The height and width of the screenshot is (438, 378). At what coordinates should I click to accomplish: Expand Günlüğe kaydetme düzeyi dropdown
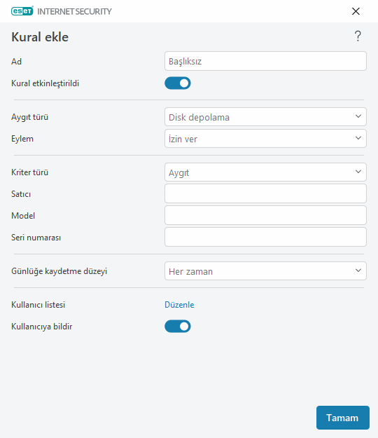point(265,271)
